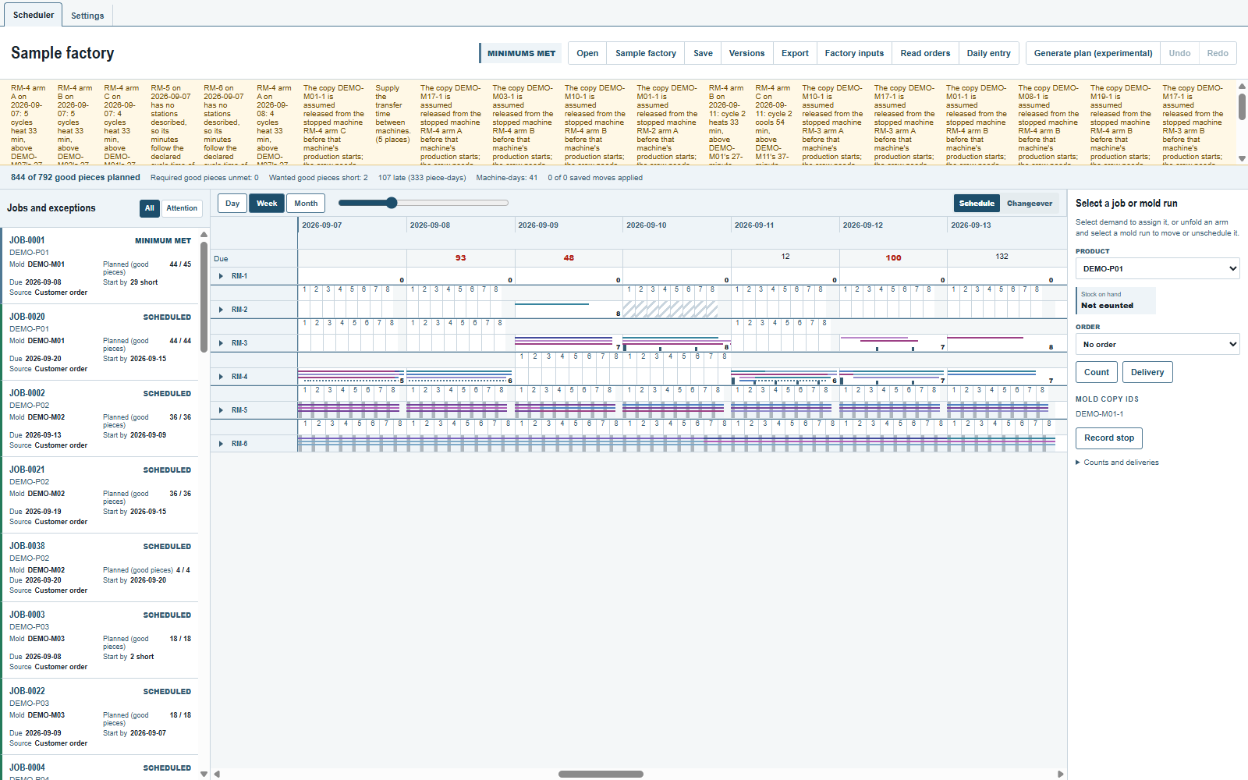Click Record stop button
The height and width of the screenshot is (780, 1248).
point(1109,438)
